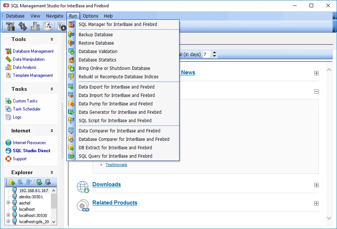Image resolution: width=337 pixels, height=229 pixels.
Task: Collapse the Tasks sidebar section
Action: (x=52, y=89)
